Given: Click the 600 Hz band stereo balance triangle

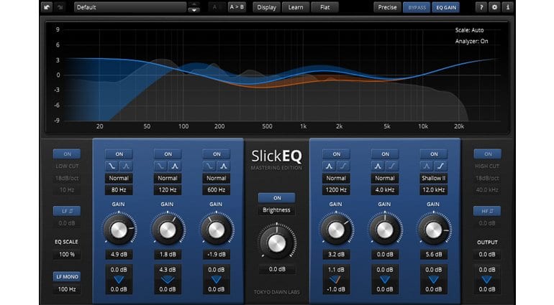Looking at the screenshot, I should 217,280.
